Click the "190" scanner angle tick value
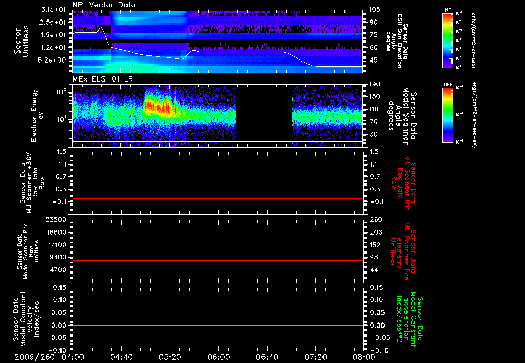Image resolution: width=525 pixels, height=363 pixels. (375, 84)
